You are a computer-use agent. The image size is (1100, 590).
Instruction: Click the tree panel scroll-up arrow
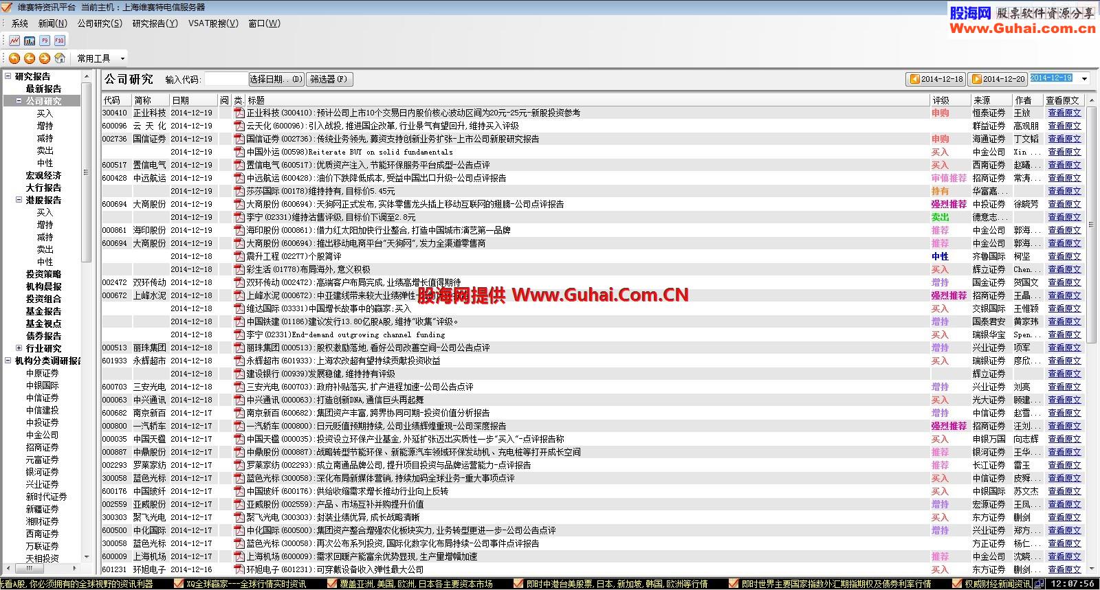[87, 76]
